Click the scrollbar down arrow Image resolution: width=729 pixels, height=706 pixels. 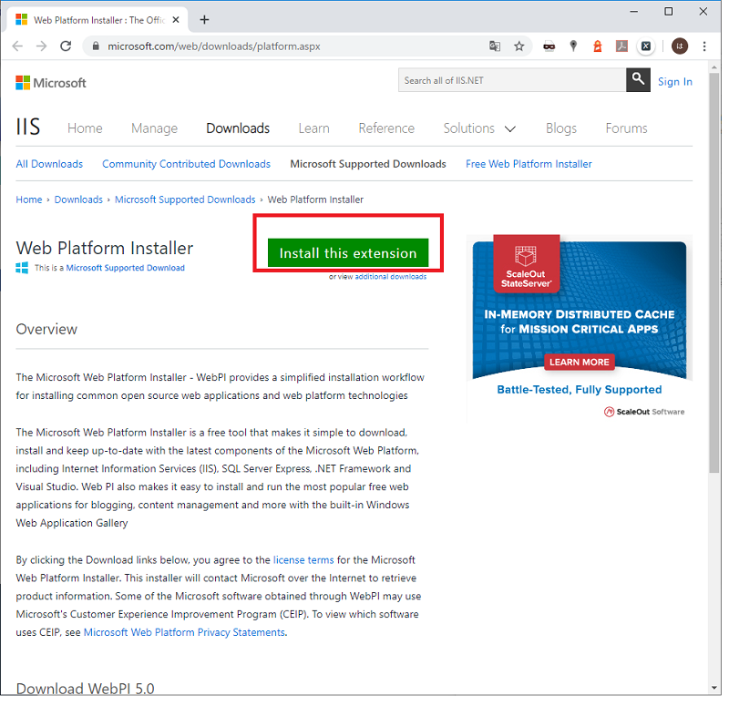[x=714, y=688]
